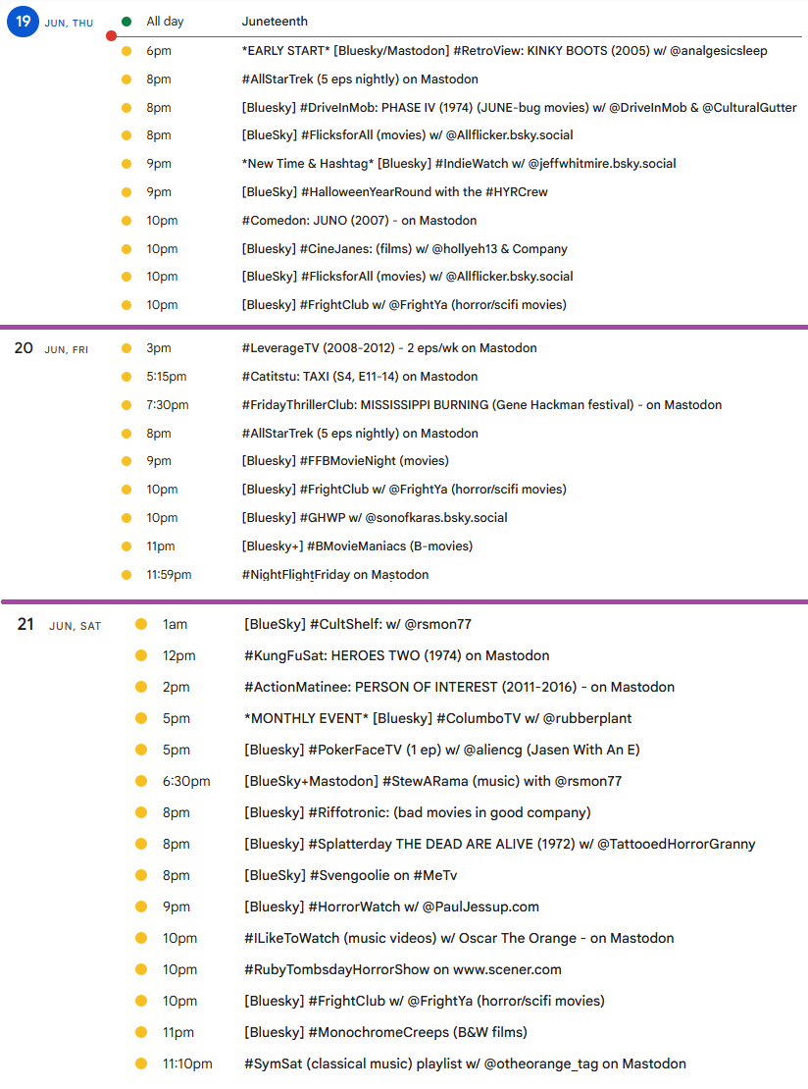Open the Thursday 10pm #FlicksforAll event
The image size is (808, 1089).
(x=407, y=277)
